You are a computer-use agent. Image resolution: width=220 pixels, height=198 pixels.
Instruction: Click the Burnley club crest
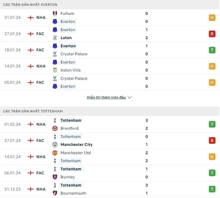55,177
